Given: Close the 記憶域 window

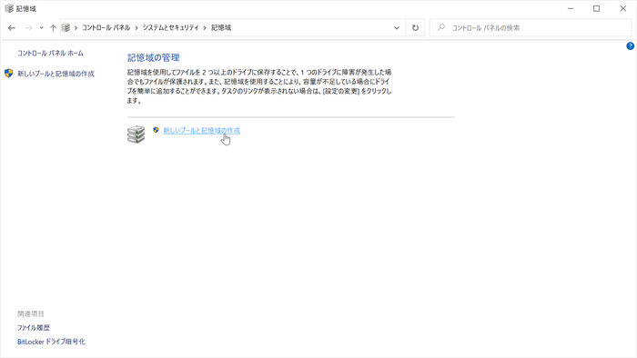Looking at the screenshot, I should 622,8.
